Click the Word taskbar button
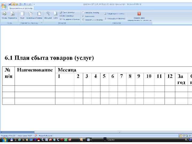 [89, 140]
